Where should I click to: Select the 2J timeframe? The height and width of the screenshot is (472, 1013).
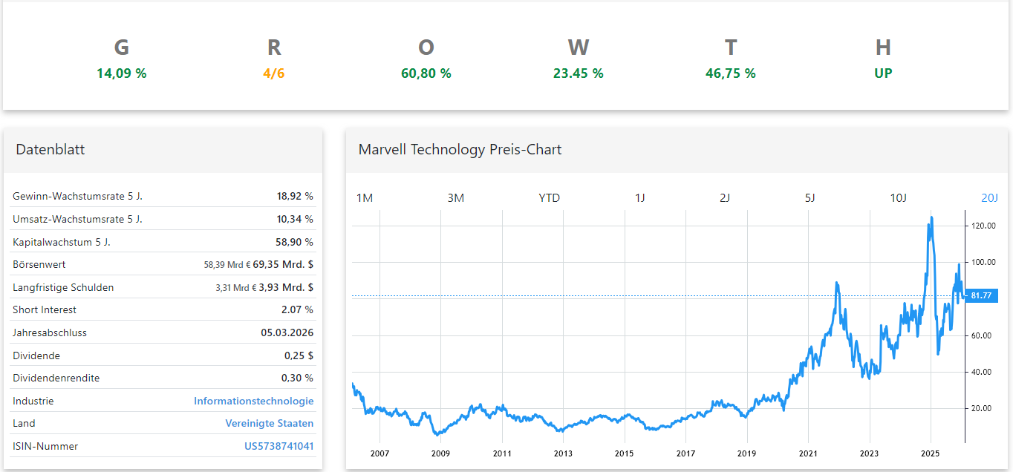pos(725,197)
